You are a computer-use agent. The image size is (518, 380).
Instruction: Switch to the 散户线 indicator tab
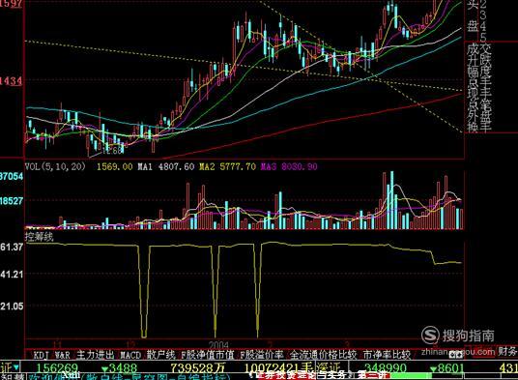click(x=160, y=355)
